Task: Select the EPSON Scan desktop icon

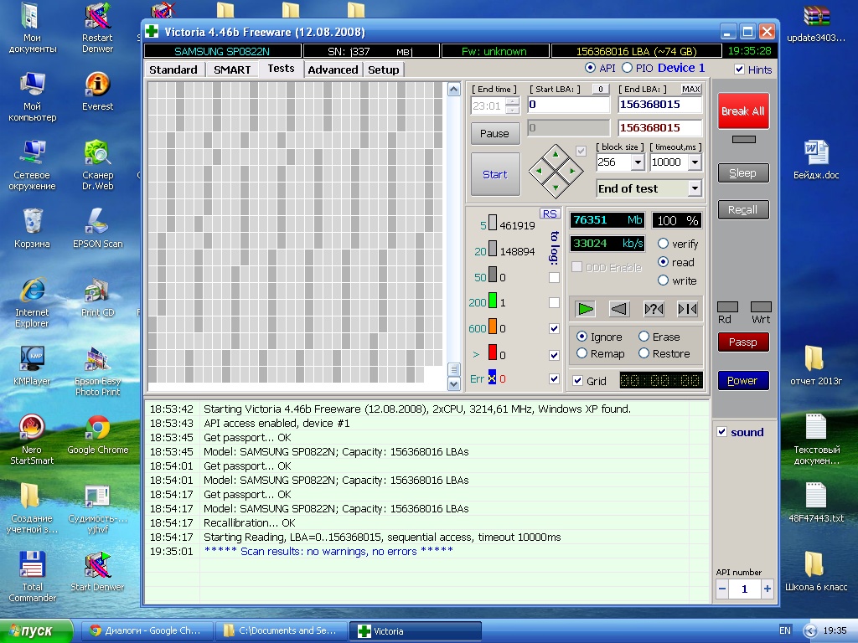Action: (x=97, y=228)
